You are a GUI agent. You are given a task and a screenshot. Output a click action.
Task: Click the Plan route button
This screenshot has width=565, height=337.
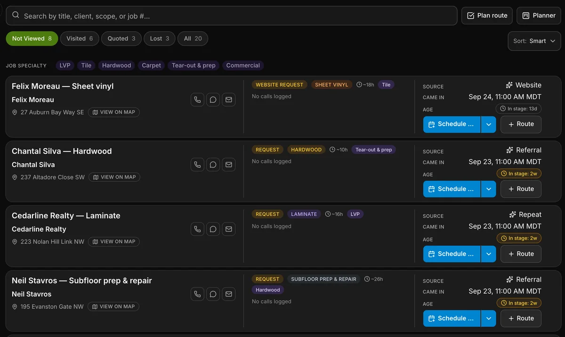pos(487,16)
